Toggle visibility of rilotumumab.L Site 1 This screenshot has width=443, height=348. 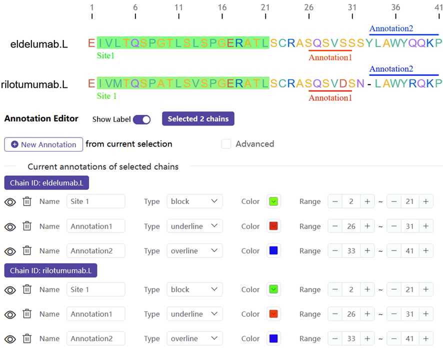tap(10, 290)
